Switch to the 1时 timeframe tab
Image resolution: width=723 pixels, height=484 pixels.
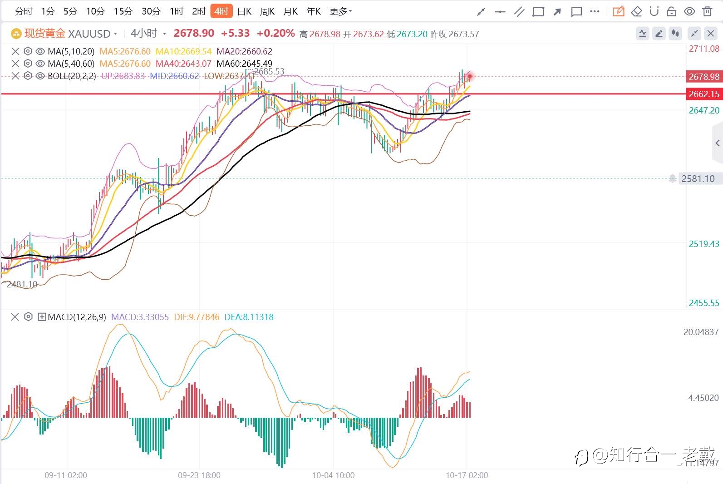[177, 11]
